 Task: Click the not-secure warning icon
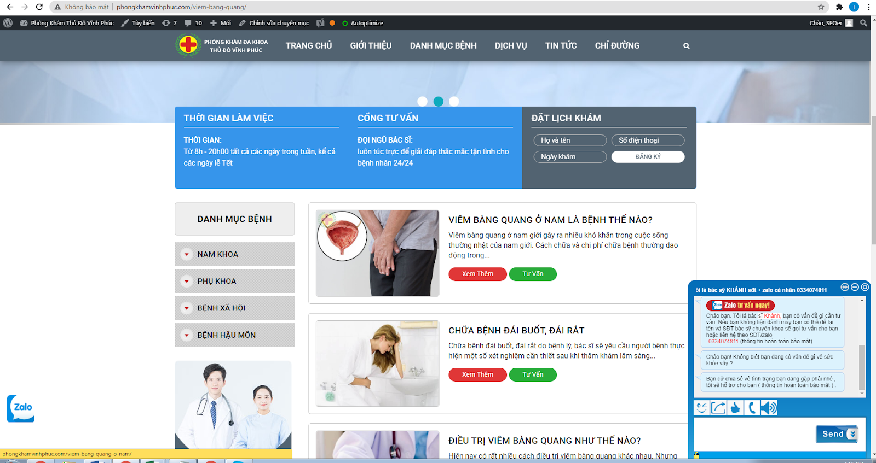click(x=57, y=7)
